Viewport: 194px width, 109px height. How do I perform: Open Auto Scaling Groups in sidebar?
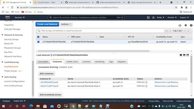[13, 85]
